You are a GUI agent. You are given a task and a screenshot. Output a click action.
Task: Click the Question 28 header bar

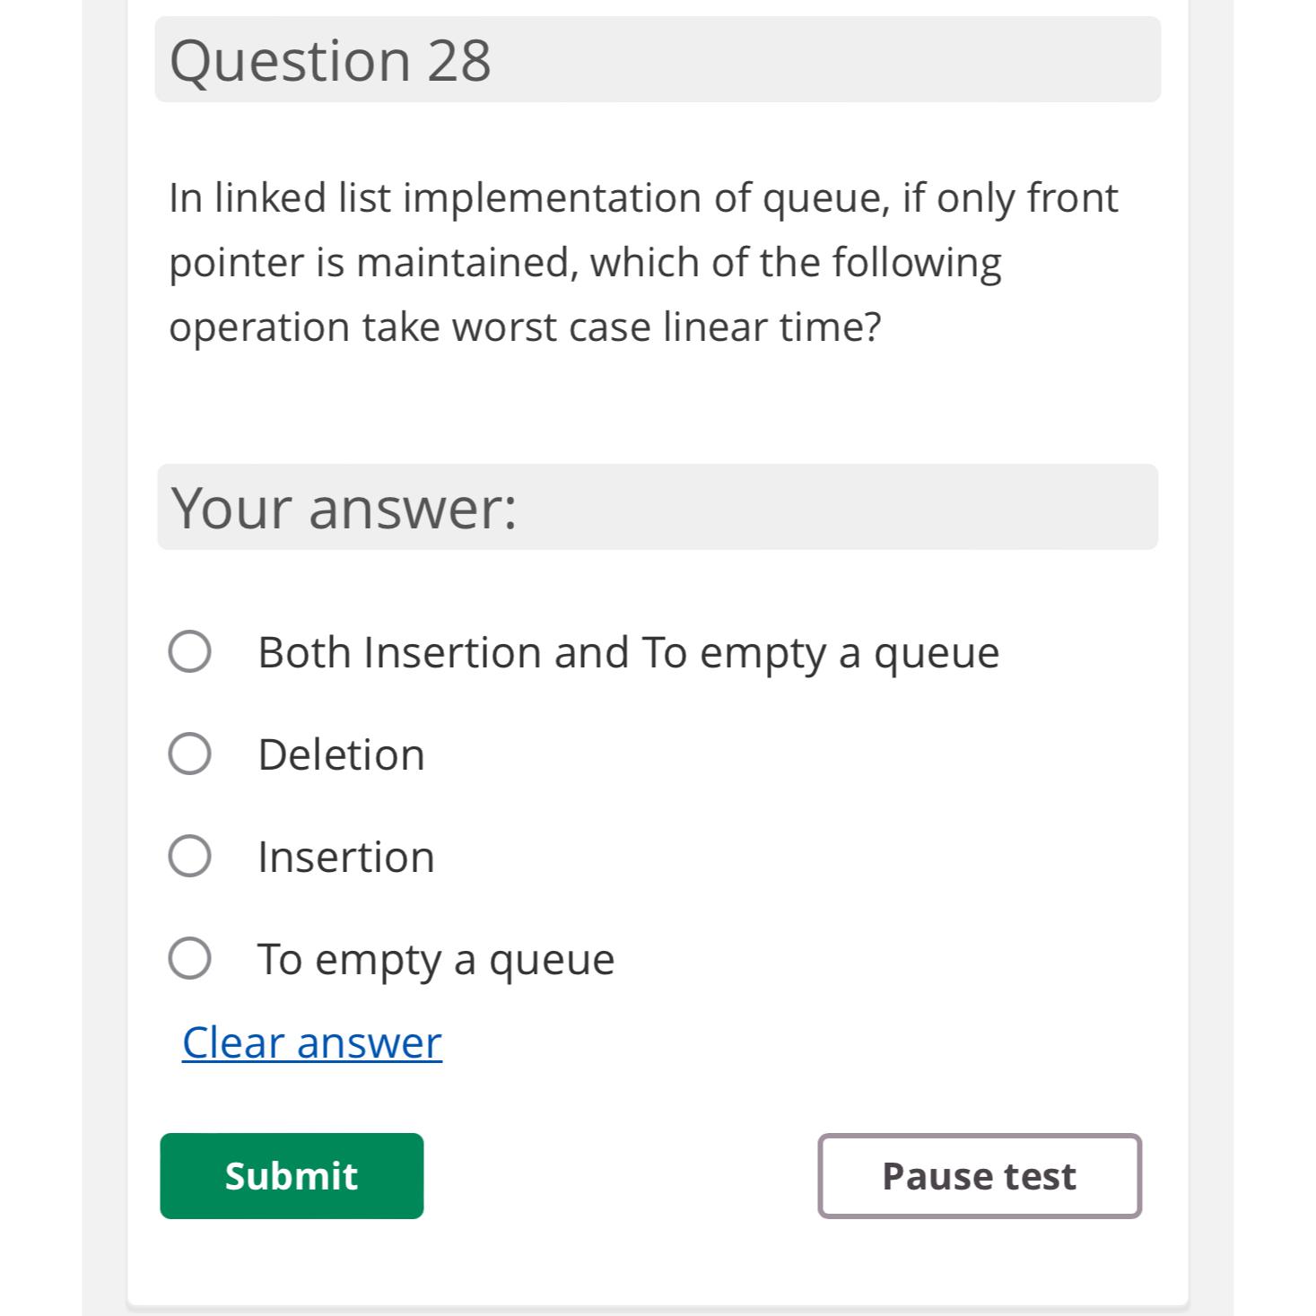(x=657, y=59)
